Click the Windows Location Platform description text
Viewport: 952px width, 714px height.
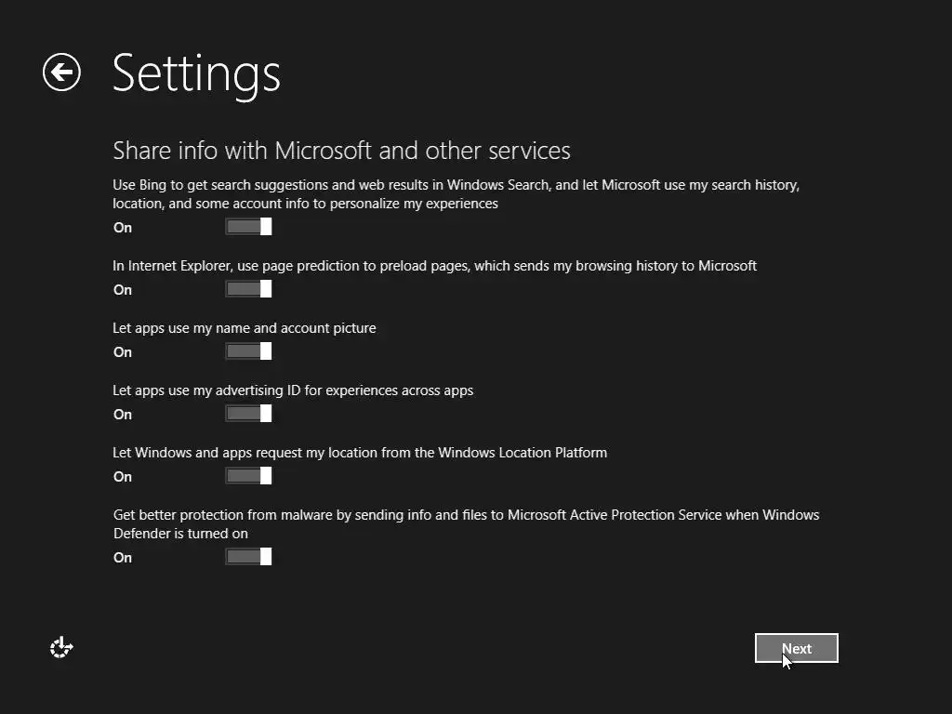tap(360, 453)
